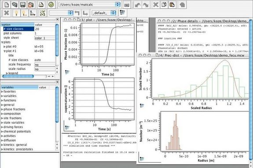Collapse the plot #1 tree item
The image size is (253, 168).
click(4, 51)
